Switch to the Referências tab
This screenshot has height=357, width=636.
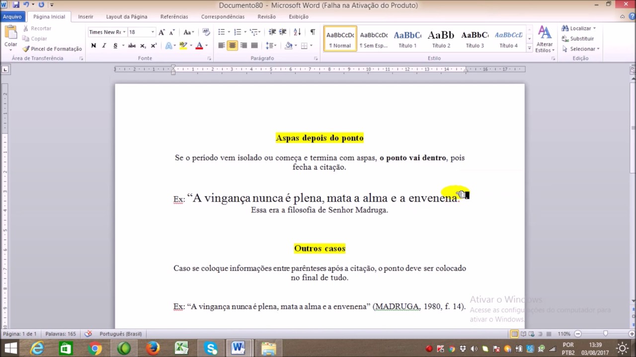174,17
